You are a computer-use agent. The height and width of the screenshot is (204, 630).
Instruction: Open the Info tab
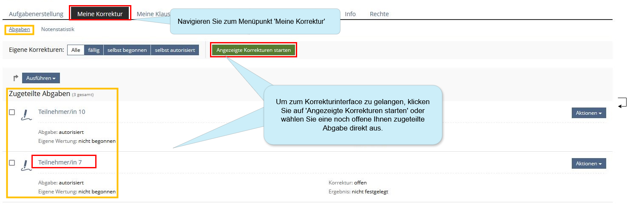(x=350, y=14)
